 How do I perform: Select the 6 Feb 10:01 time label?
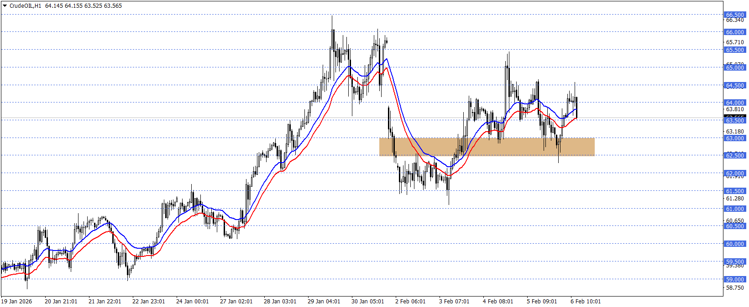coord(586,301)
